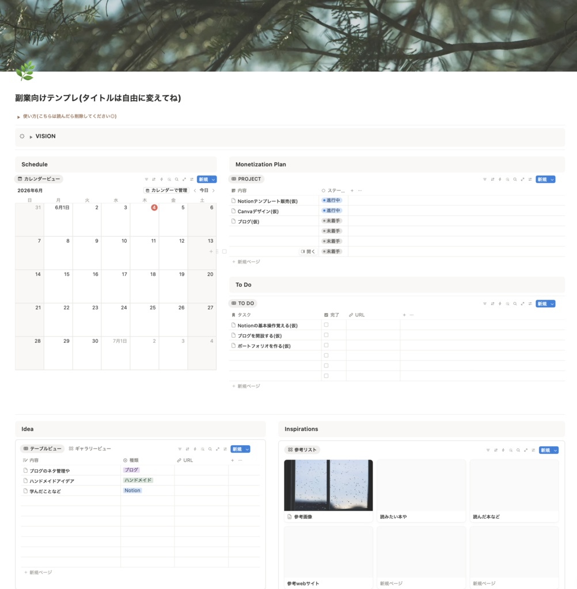Viewport: 577px width, 589px height.
Task: Open Idea table full-page expand icon
Action: point(218,449)
